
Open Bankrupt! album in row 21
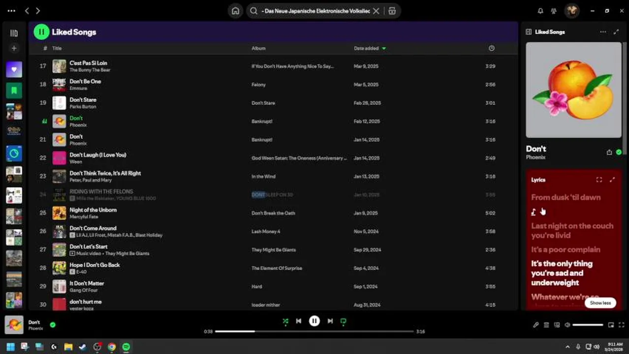(262, 140)
